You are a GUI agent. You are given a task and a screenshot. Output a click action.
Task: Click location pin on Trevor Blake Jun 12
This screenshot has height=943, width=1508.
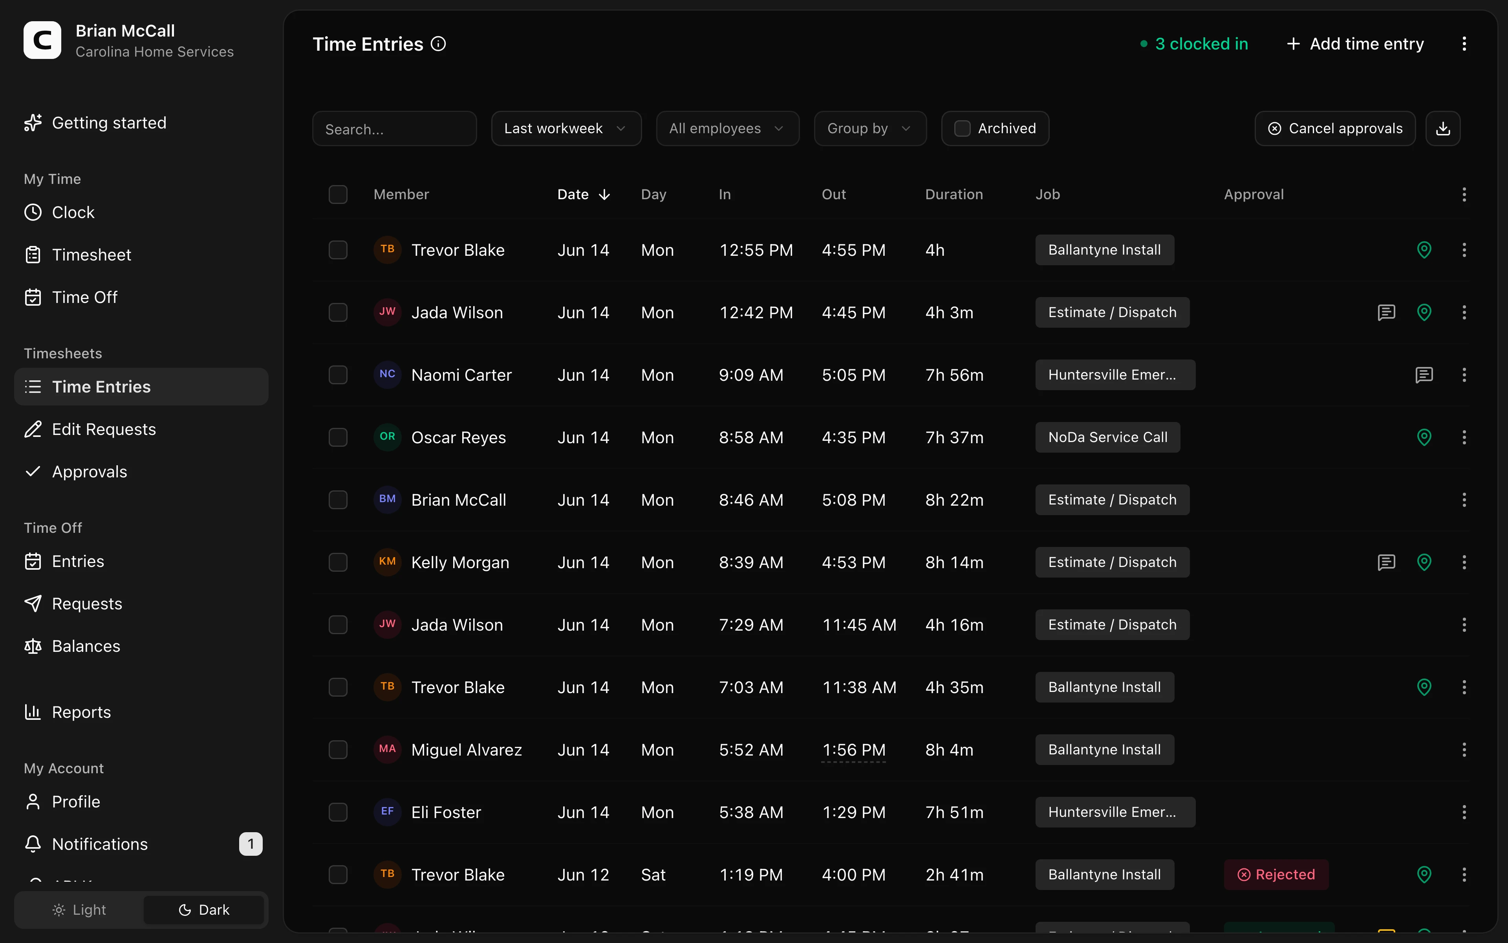(x=1424, y=874)
